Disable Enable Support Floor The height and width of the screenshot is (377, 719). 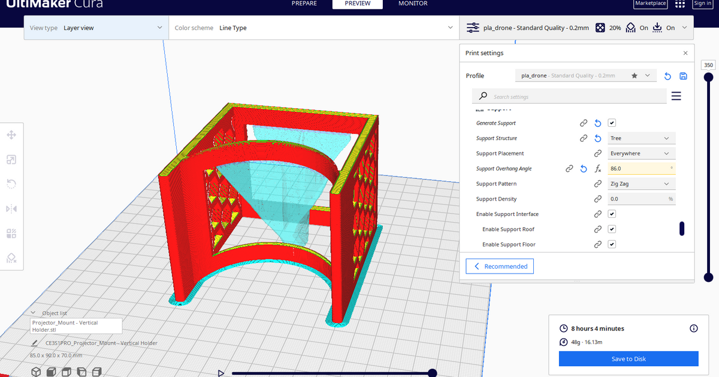pos(612,244)
